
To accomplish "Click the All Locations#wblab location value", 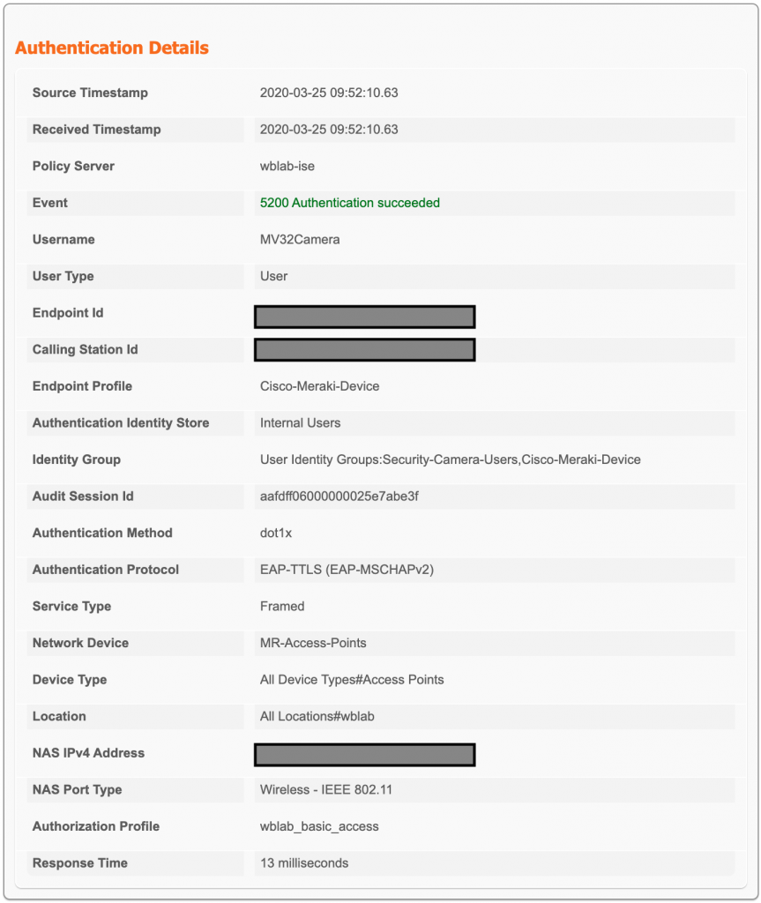I will pos(317,716).
